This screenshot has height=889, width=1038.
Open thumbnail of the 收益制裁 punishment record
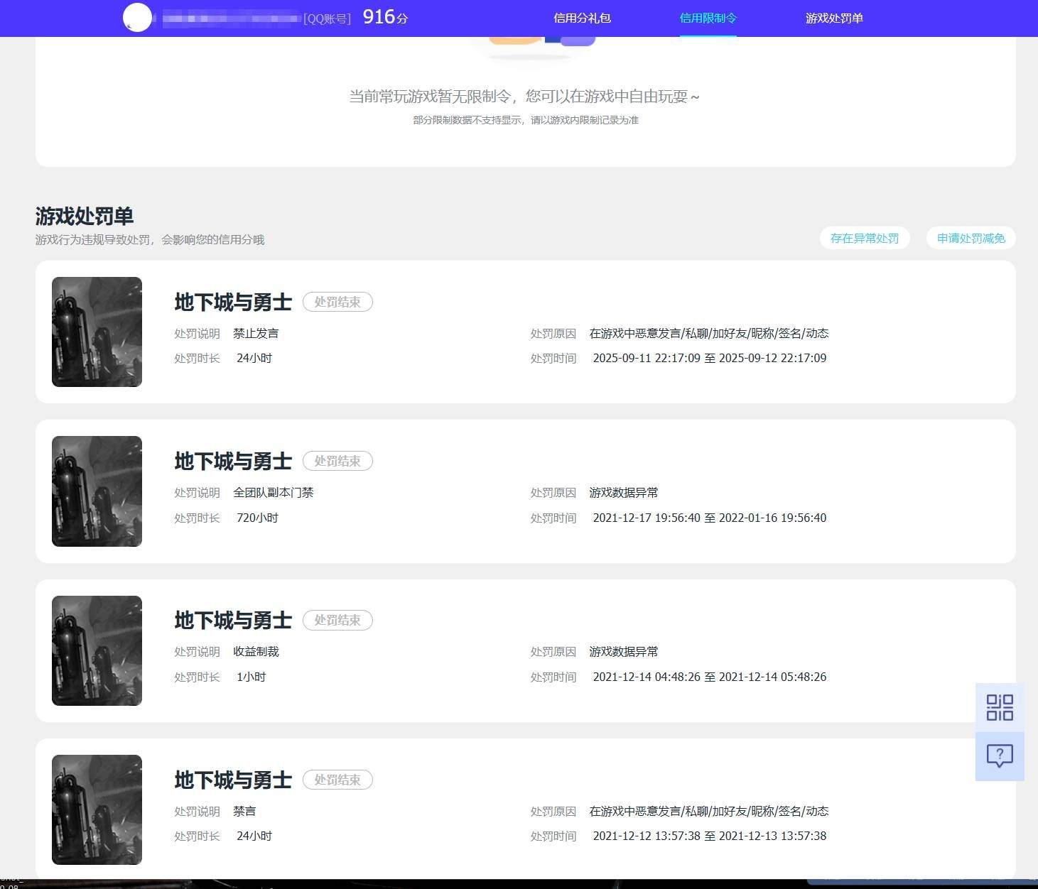pos(97,650)
